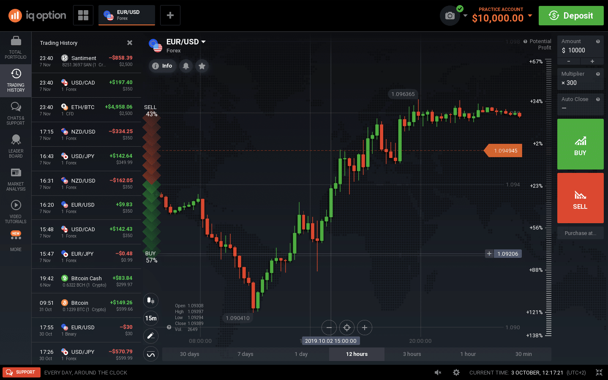Image resolution: width=608 pixels, height=380 pixels.
Task: Open drawing tools pencil icon
Action: (151, 336)
